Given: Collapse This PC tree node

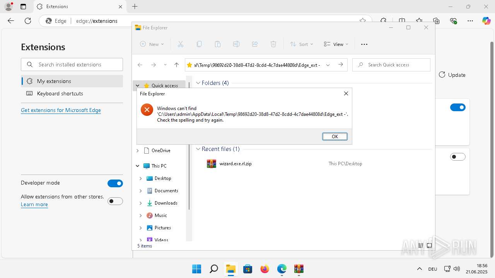Looking at the screenshot, I should (x=137, y=166).
